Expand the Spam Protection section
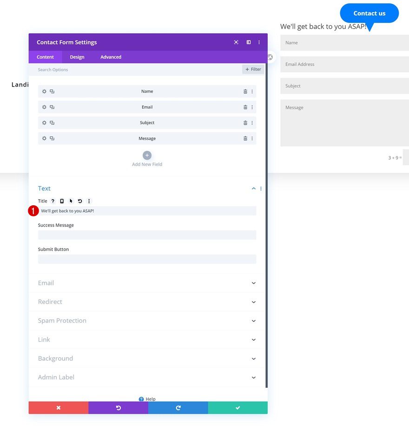Viewport: 409px width, 432px height. [147, 320]
